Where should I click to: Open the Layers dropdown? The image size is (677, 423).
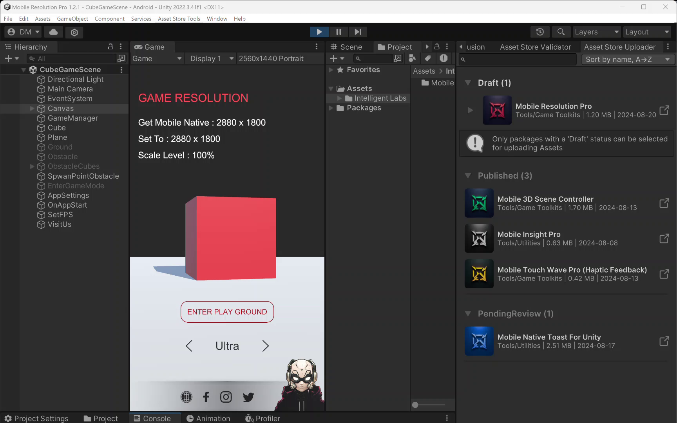coord(597,32)
